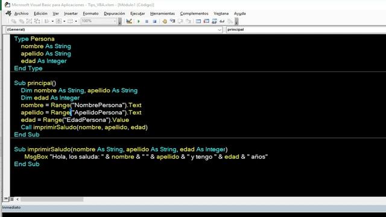This screenshot has height=217, width=386.
Task: Click the 'apellido As String' type field line
Action: (46, 54)
